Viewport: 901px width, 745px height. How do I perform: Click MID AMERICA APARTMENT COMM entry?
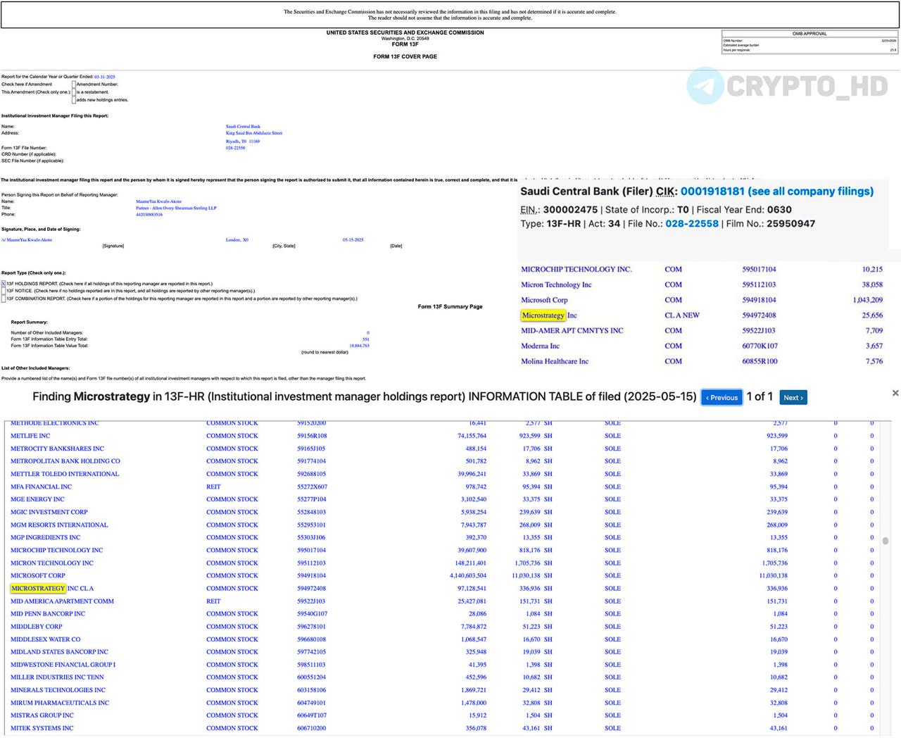pos(62,601)
